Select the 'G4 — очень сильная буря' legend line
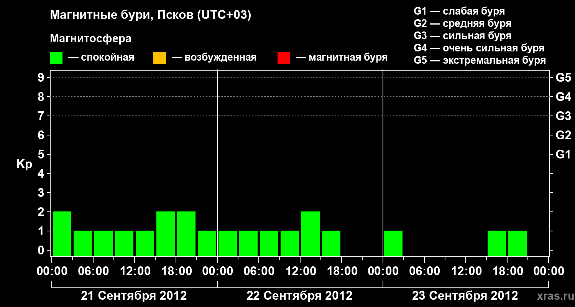 (x=479, y=48)
